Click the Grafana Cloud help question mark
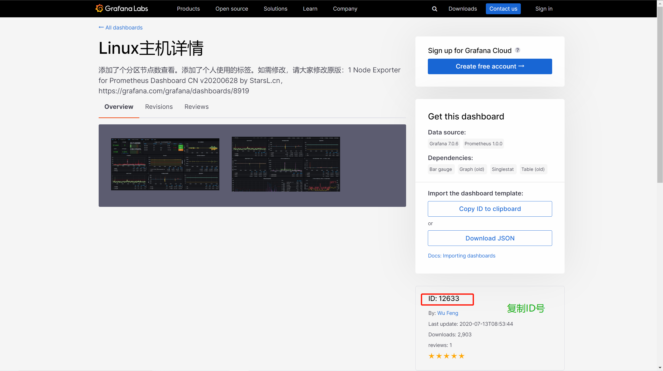The width and height of the screenshot is (663, 371). (x=517, y=50)
